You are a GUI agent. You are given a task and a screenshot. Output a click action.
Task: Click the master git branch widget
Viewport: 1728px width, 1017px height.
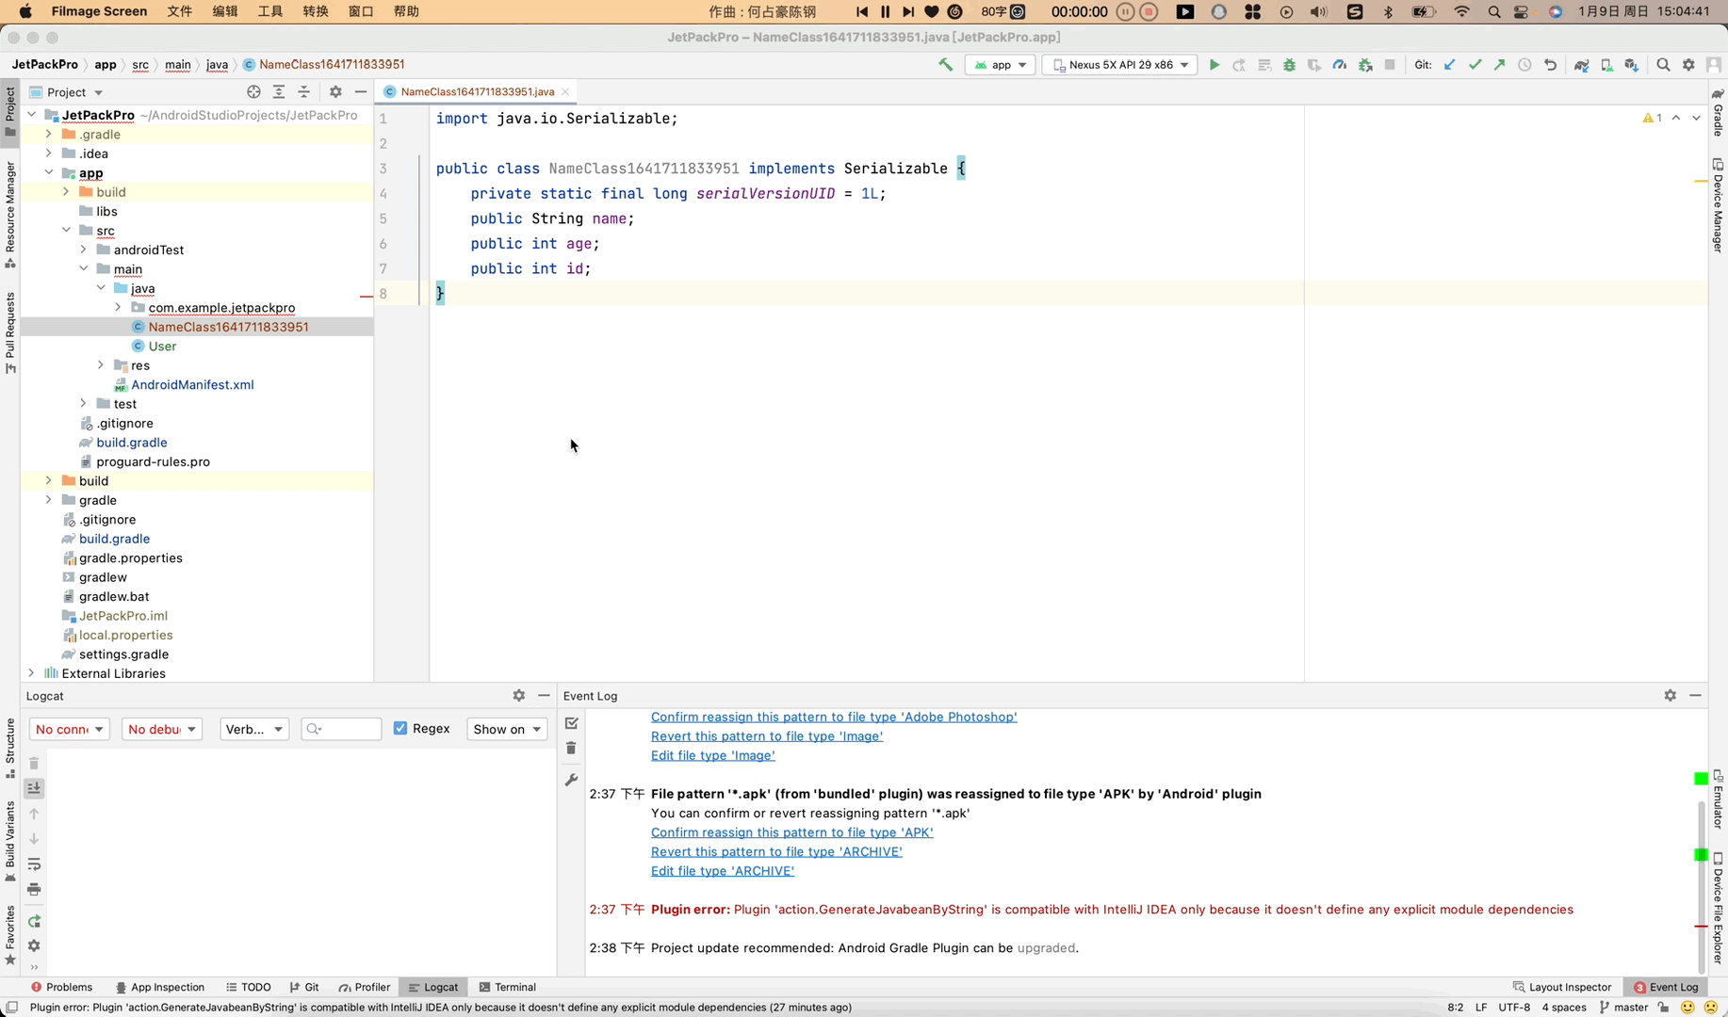pyautogui.click(x=1623, y=1007)
